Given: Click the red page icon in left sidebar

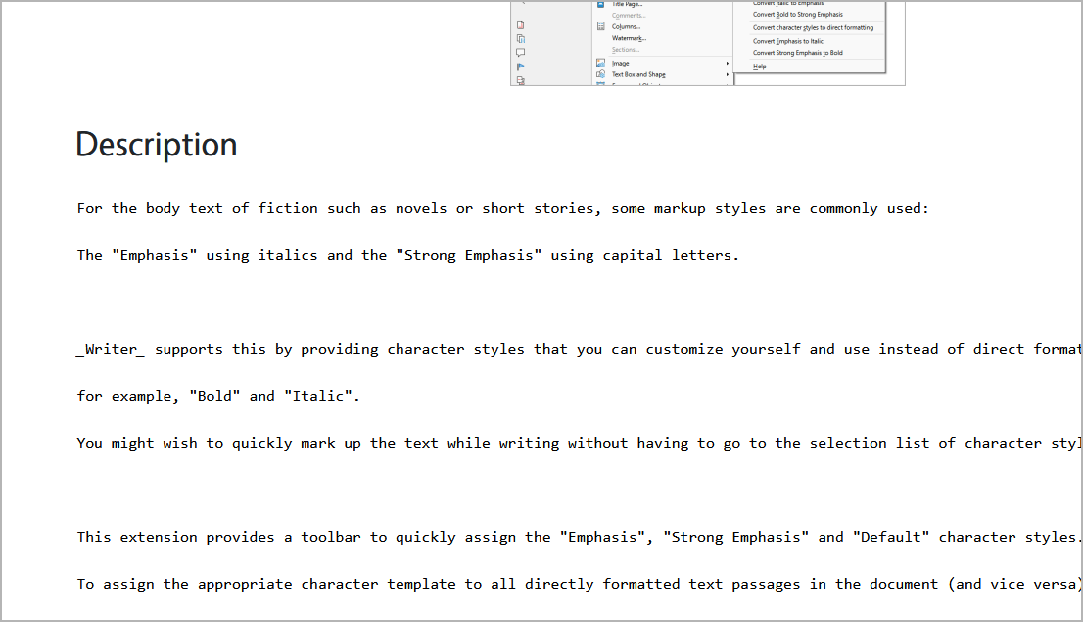Looking at the screenshot, I should [521, 24].
